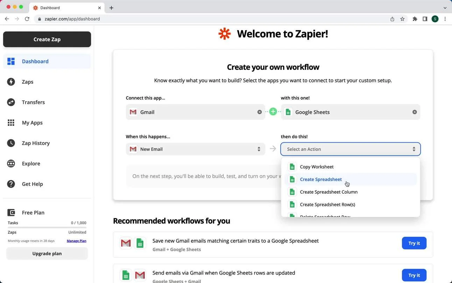The image size is (452, 283).
Task: Open Zap History in the sidebar
Action: click(x=47, y=143)
